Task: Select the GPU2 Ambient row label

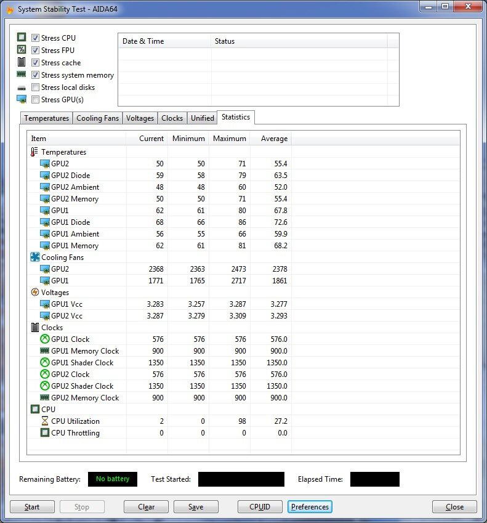Action: pos(75,187)
